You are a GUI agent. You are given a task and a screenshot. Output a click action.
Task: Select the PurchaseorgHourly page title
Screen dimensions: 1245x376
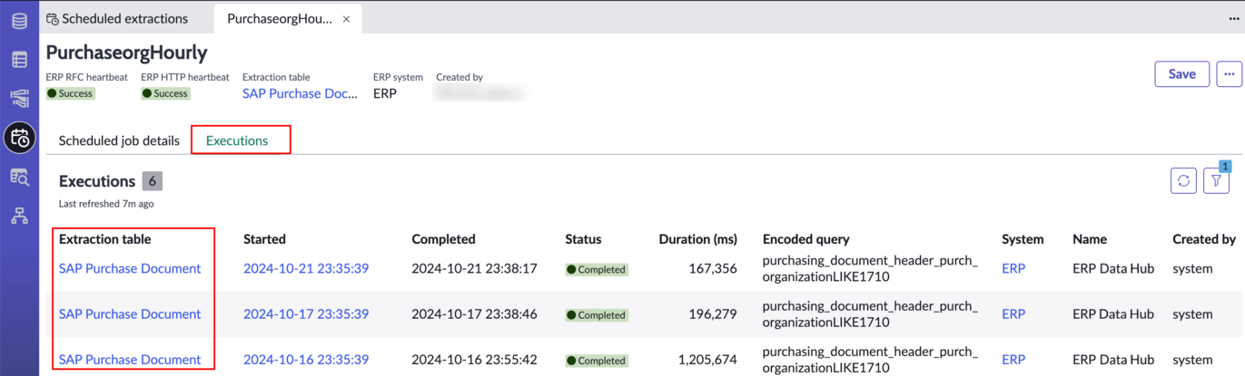click(127, 52)
